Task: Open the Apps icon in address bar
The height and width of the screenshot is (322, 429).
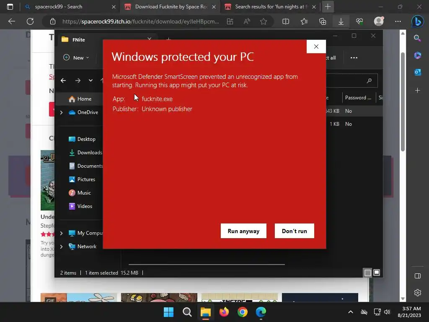Action: tap(230, 21)
